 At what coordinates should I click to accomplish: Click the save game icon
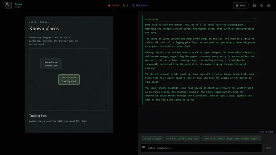pos(254,6)
